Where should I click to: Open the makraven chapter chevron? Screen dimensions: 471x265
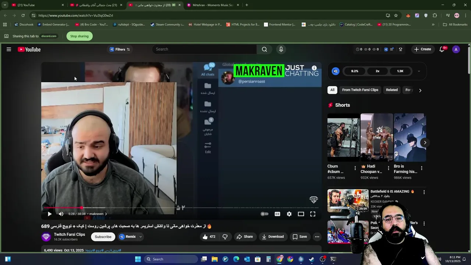(106, 214)
